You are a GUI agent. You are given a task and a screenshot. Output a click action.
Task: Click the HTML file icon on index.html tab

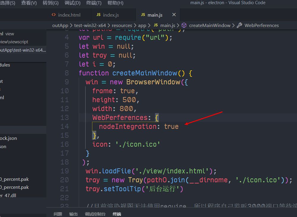coord(53,15)
